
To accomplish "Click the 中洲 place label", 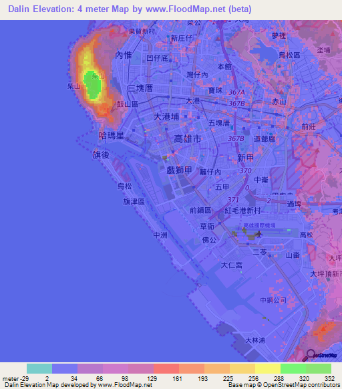I will [160, 235].
